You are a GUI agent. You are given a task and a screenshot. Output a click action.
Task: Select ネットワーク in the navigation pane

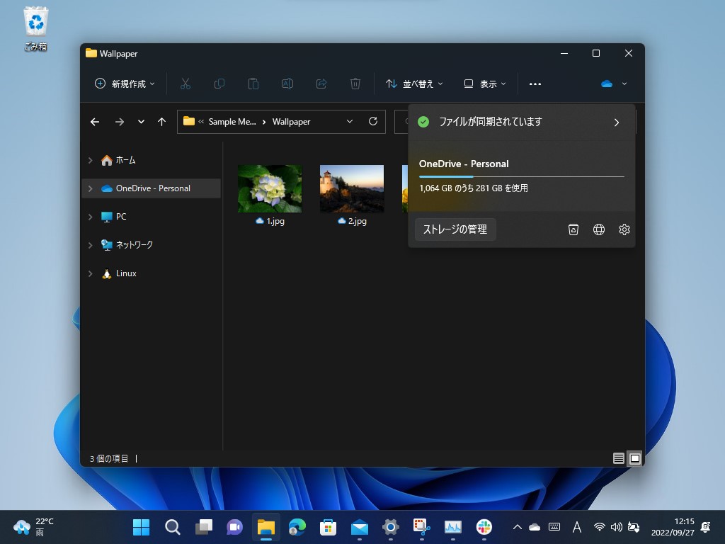152,244
